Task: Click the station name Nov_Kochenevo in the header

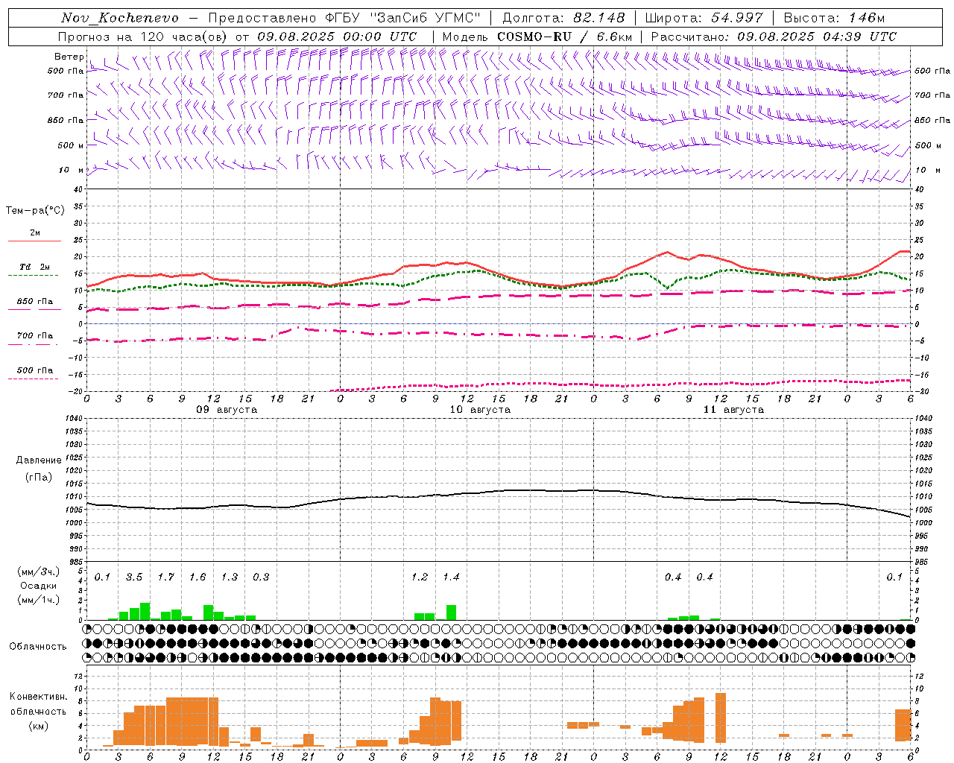Action: coord(120,18)
